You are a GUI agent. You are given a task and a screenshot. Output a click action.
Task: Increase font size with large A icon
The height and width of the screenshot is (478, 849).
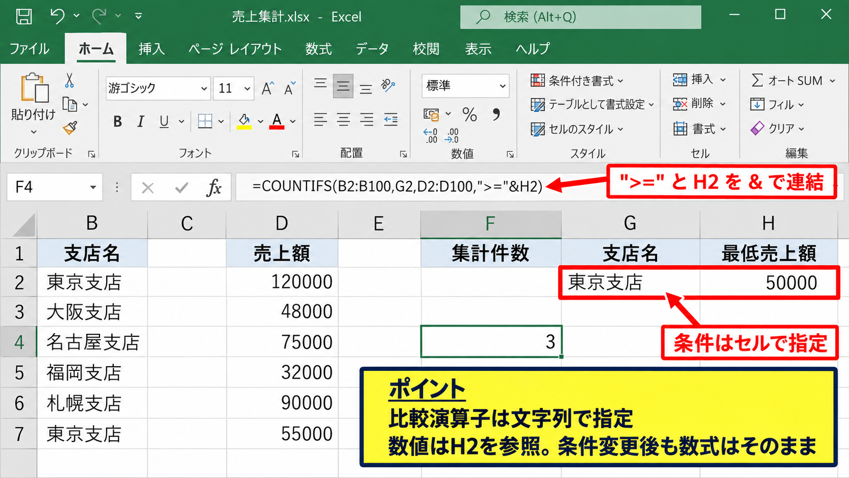tap(268, 88)
